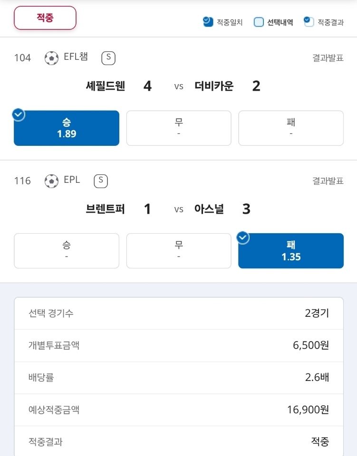
Task: Click checkmark badge on 승 1.89 selection
Action: [x=19, y=114]
